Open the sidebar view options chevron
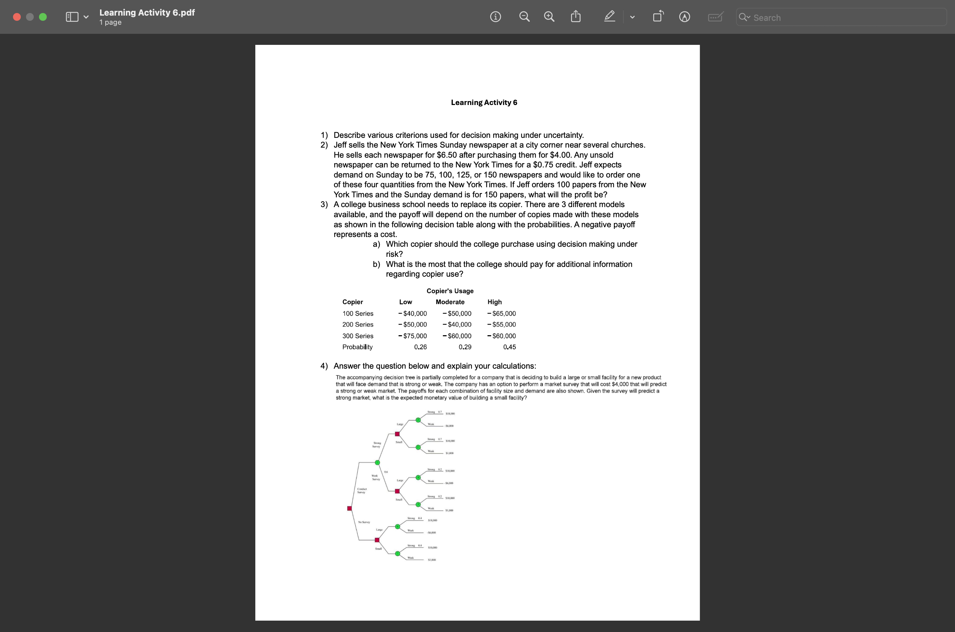The height and width of the screenshot is (632, 955). coord(85,17)
